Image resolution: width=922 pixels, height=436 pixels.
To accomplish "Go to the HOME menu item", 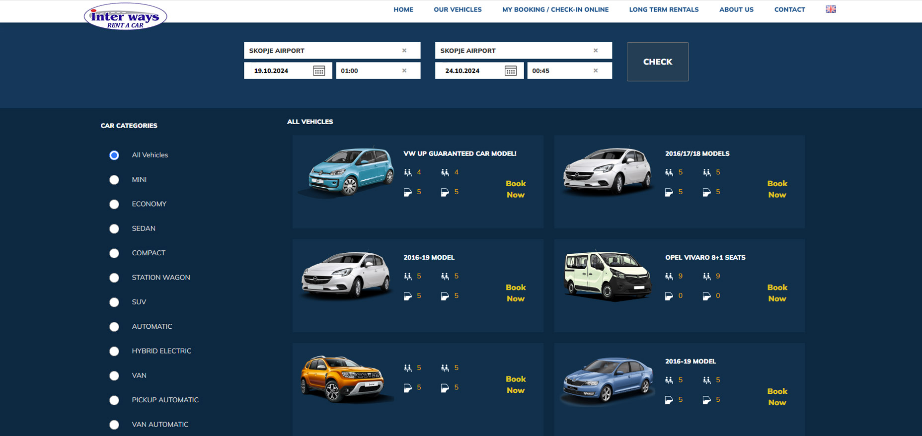I will [403, 9].
